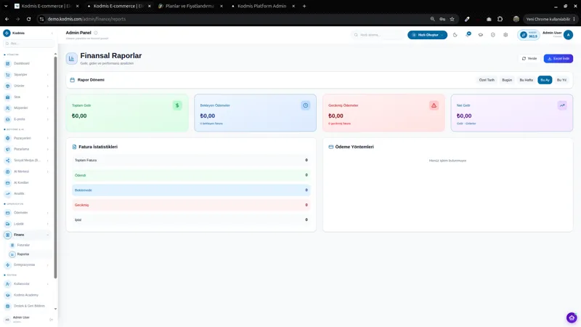Reload the page in Chrome
The height and width of the screenshot is (327, 581).
(x=28, y=19)
